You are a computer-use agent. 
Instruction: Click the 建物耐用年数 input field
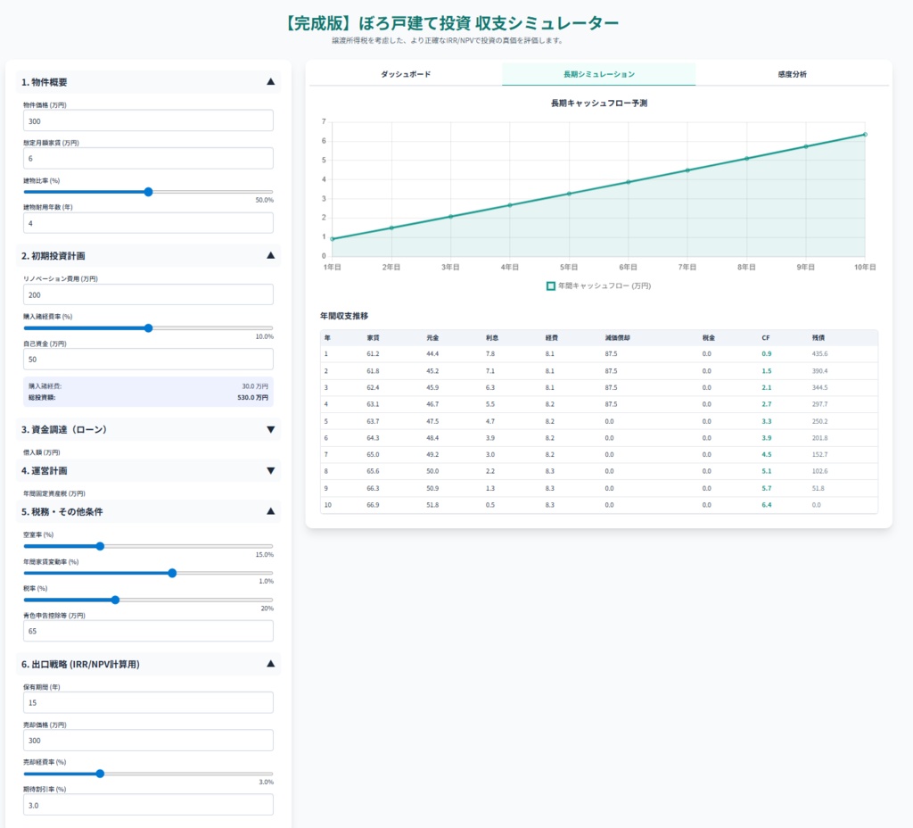[149, 223]
